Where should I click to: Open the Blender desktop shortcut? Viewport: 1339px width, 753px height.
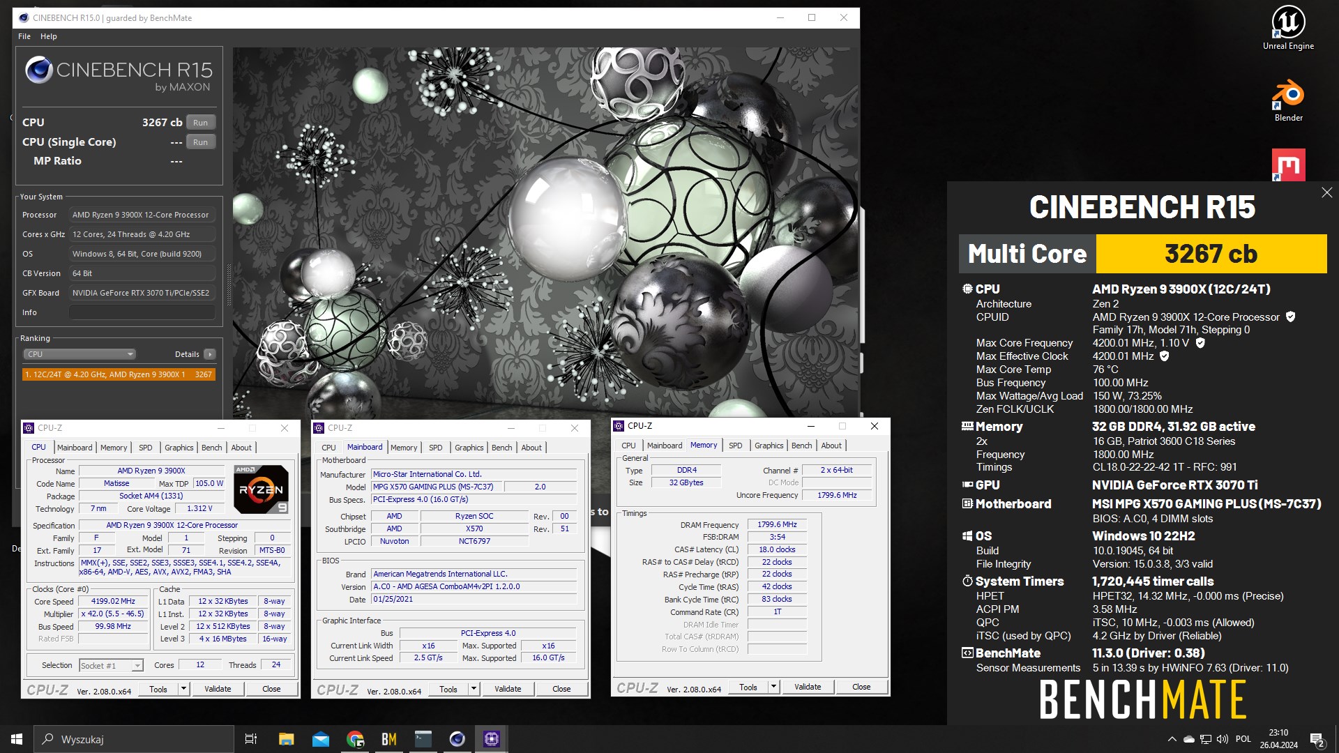[1288, 102]
